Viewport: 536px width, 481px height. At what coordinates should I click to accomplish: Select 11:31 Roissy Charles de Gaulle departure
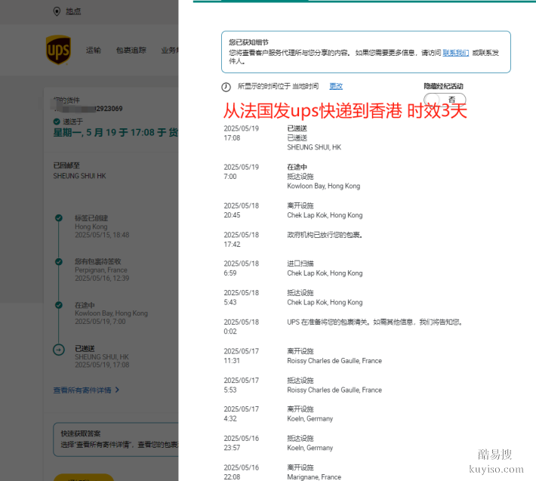[x=303, y=356]
